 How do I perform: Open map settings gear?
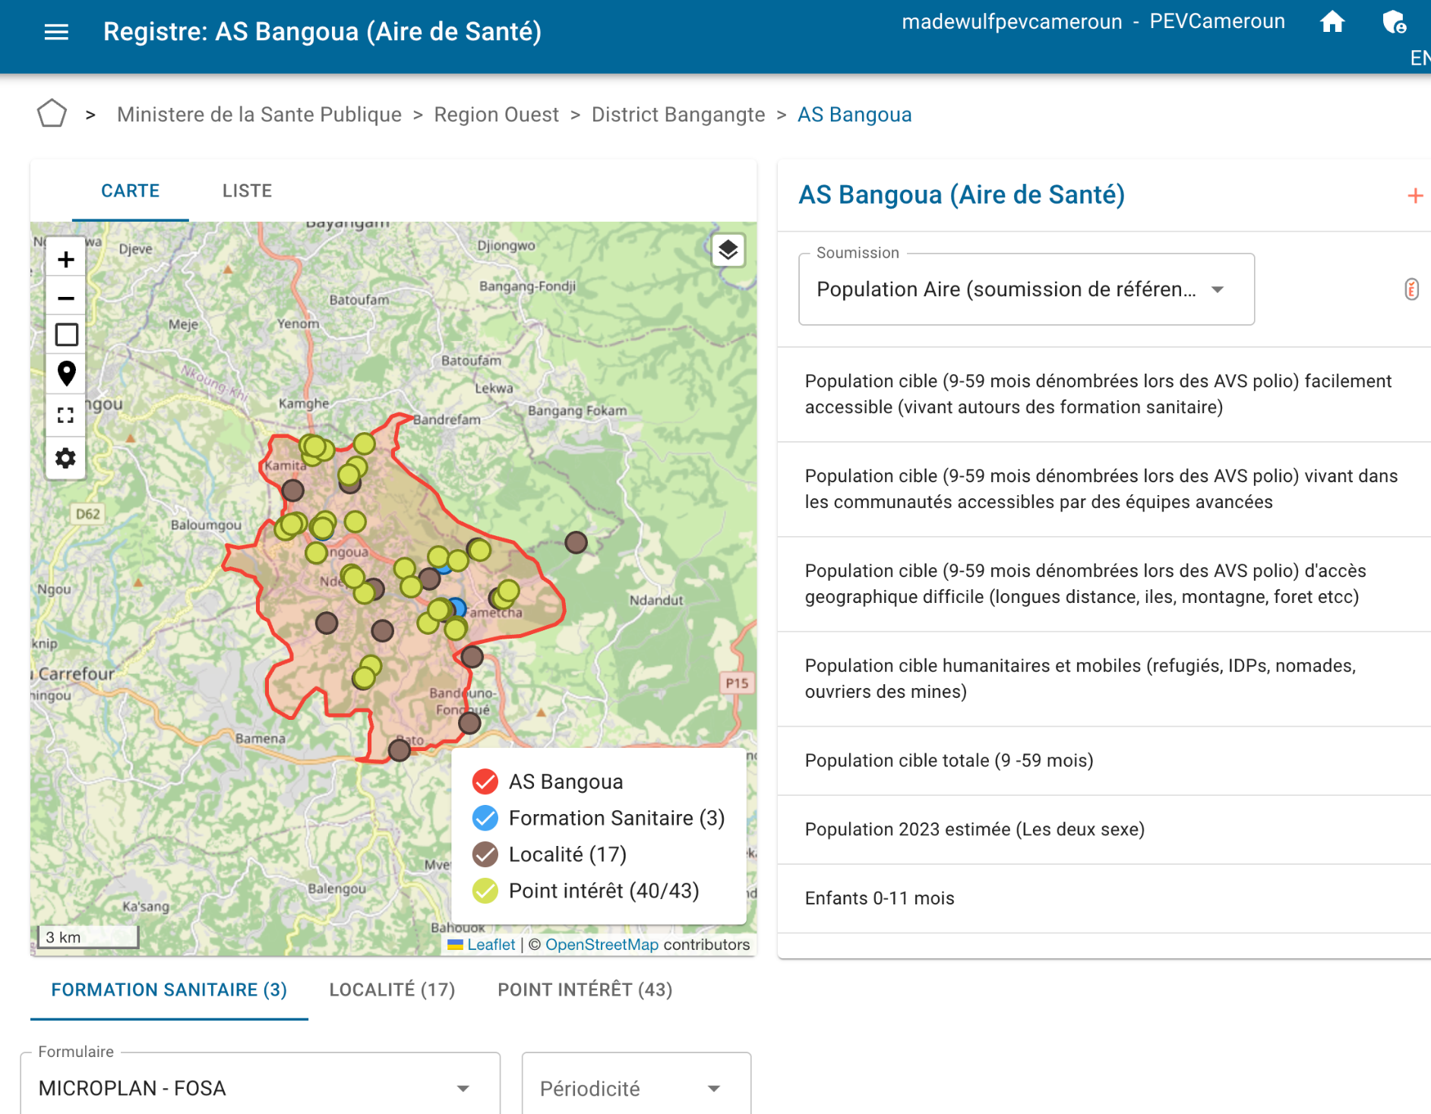point(66,458)
